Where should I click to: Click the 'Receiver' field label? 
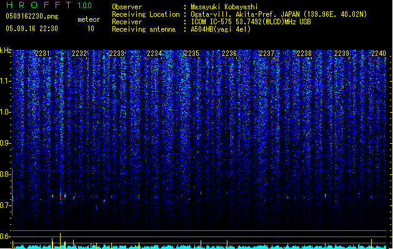click(127, 22)
